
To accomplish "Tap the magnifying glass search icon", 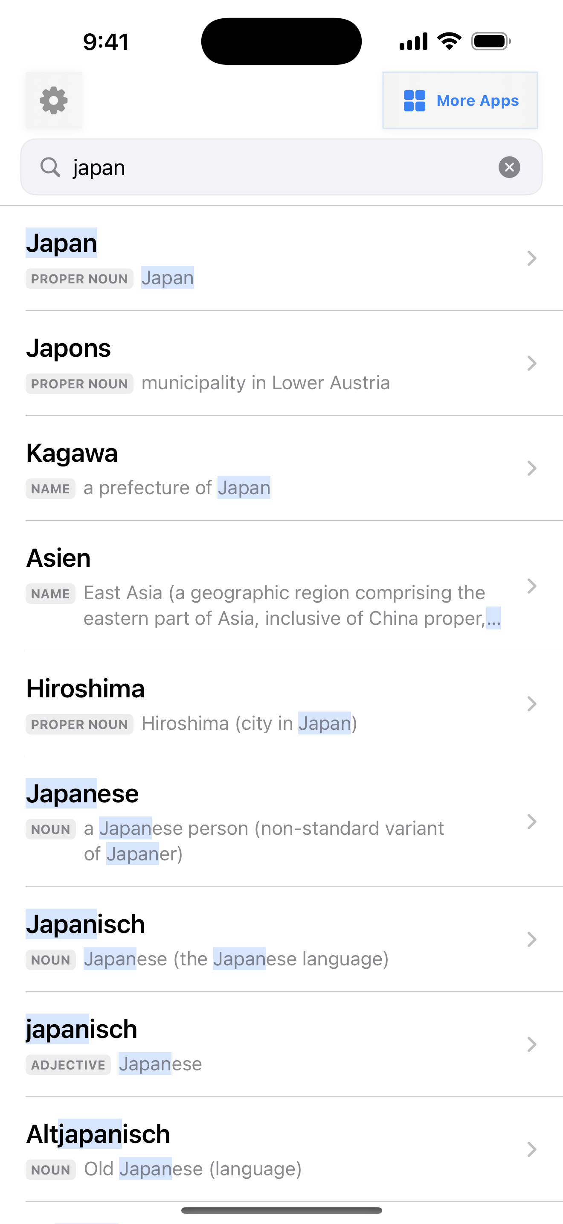I will (x=50, y=167).
